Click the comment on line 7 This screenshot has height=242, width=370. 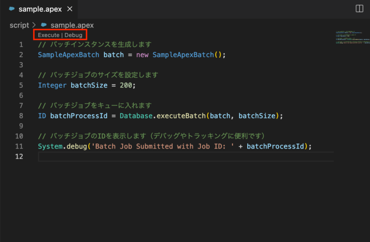(94, 106)
